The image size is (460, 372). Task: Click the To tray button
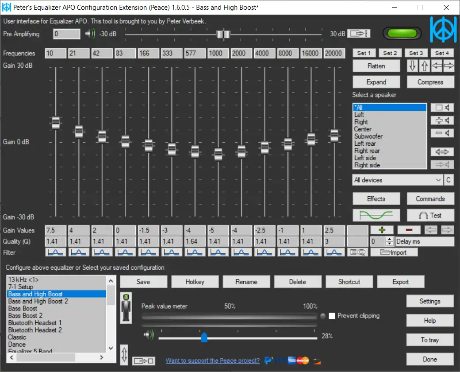(430, 340)
